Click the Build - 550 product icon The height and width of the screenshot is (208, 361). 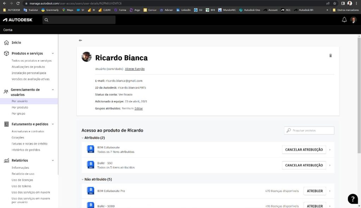[x=91, y=165]
